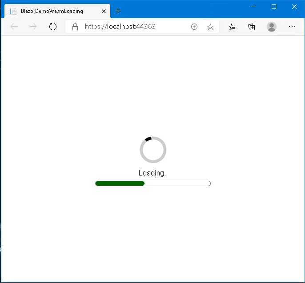Viewport: 305px width, 283px height.
Task: Maximize the browser window
Action: [274, 7]
